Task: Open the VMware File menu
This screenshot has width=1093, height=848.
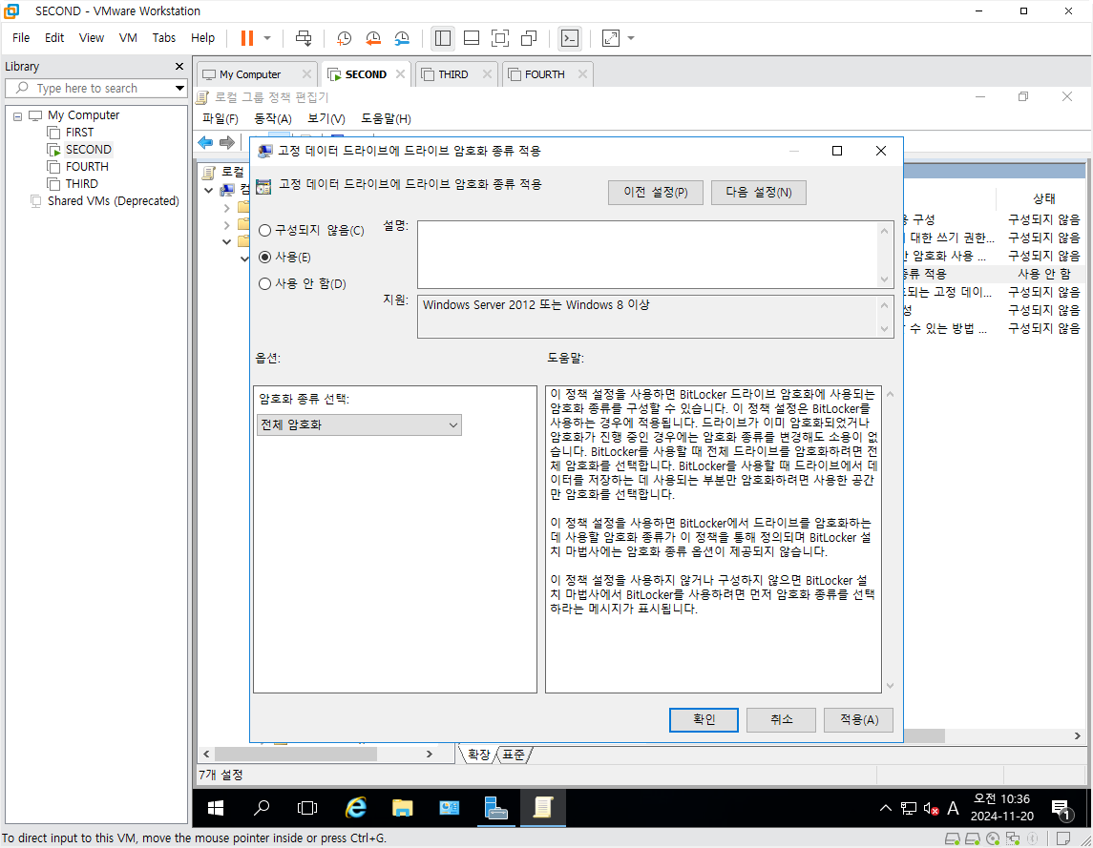Action: point(21,37)
